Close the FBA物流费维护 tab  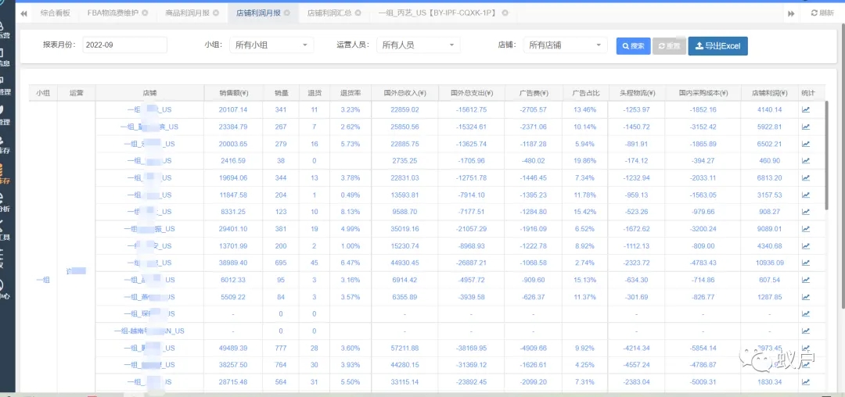coord(145,13)
